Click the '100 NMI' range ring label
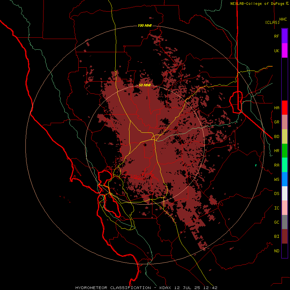Screen dimensions: 290x290 point(145,25)
